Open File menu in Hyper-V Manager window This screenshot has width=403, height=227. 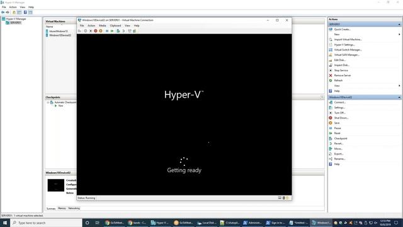pyautogui.click(x=4, y=7)
